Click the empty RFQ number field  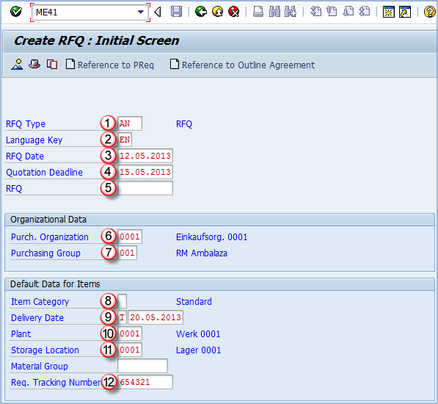pos(145,188)
